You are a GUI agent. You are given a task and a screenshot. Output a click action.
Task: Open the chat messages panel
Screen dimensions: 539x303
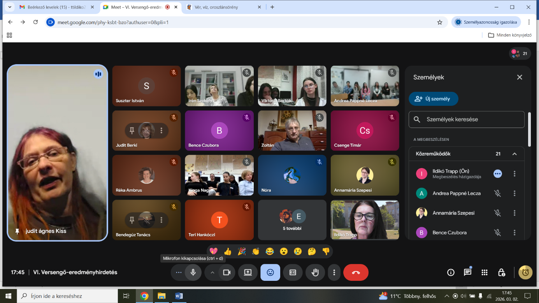tap(467, 273)
